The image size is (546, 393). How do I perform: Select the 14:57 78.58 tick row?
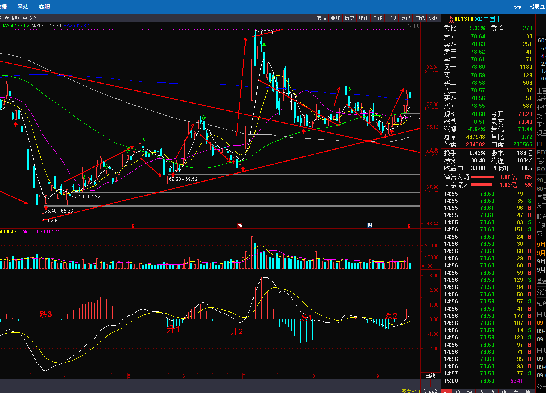pos(488,373)
